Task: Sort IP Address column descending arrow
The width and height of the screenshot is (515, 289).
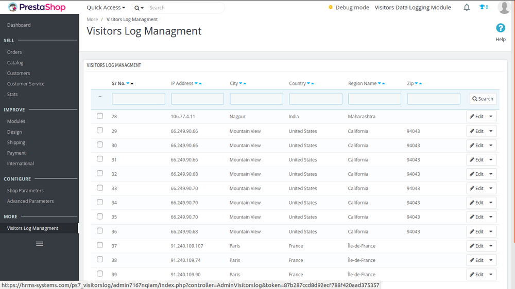Action: tap(196, 83)
